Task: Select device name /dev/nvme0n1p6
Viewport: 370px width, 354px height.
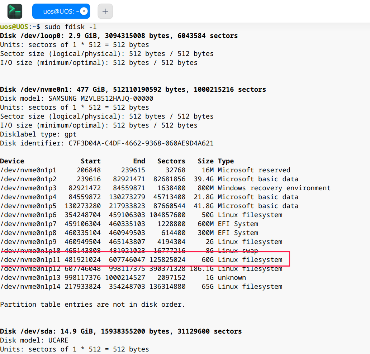Action: (x=28, y=215)
